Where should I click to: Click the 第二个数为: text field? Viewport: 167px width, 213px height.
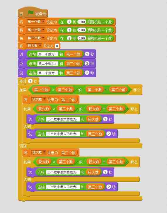(47, 64)
